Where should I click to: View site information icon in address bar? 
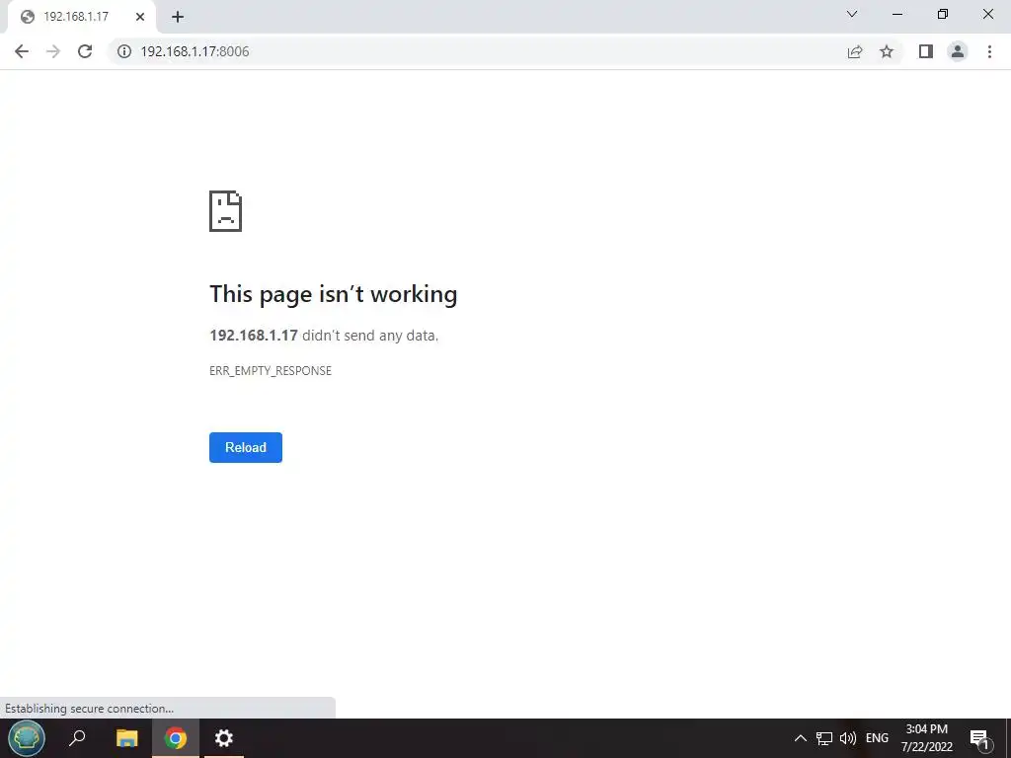click(123, 51)
